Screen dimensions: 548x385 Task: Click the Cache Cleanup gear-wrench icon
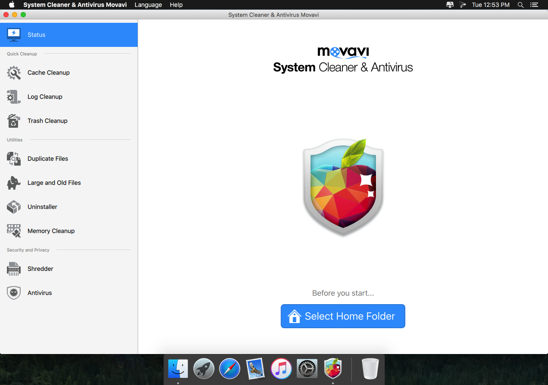click(14, 73)
